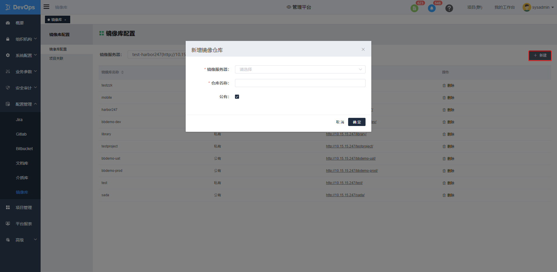Open the test repository URL link
Viewport: 557px width, 272px height.
click(x=344, y=183)
